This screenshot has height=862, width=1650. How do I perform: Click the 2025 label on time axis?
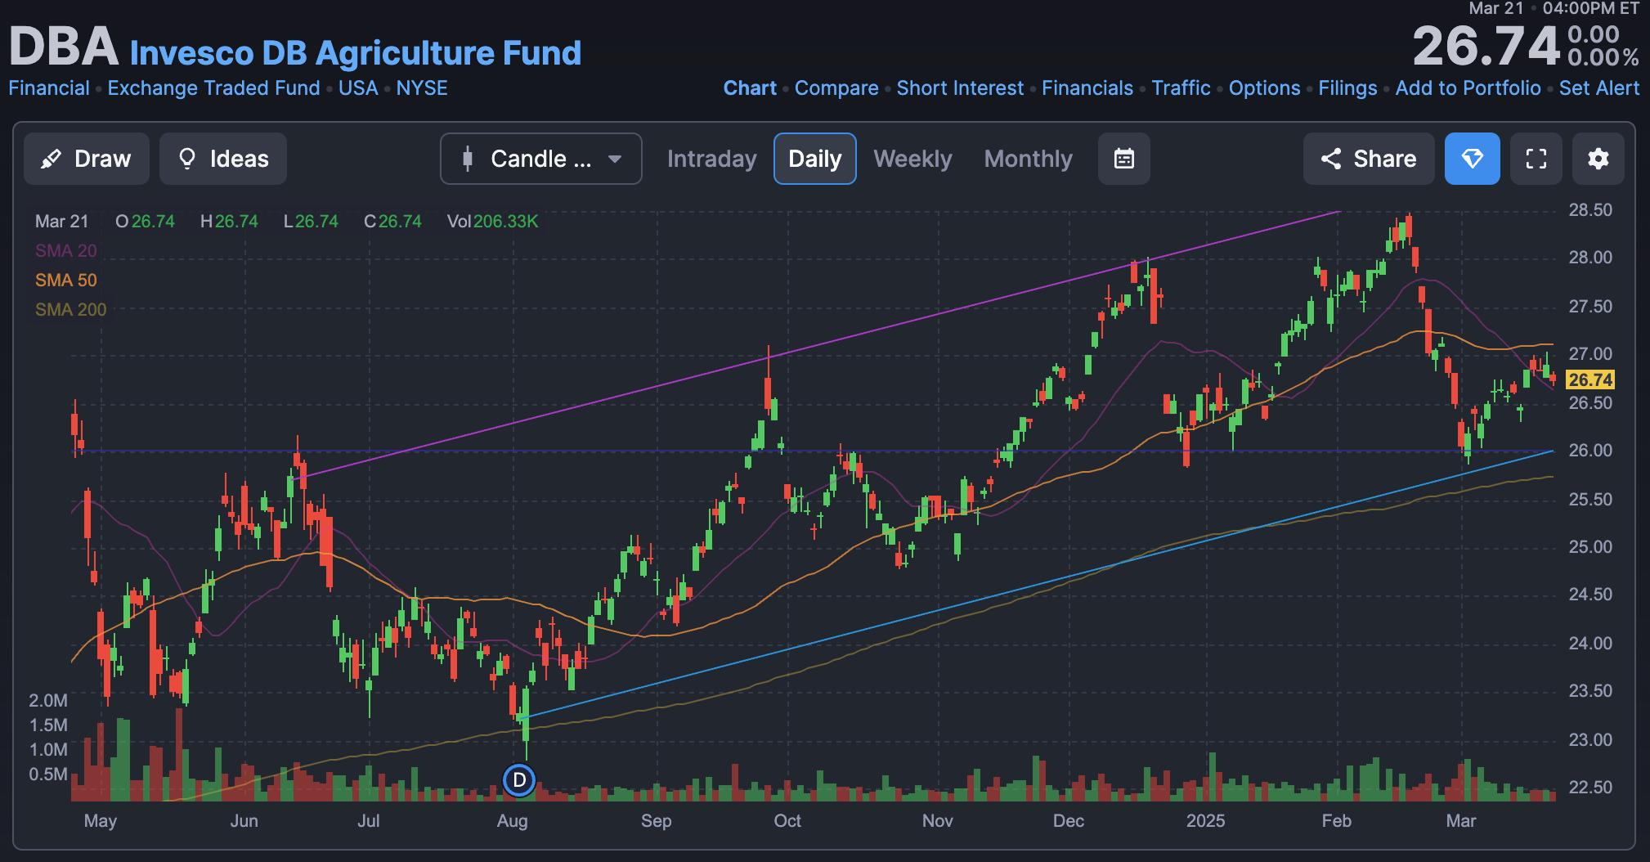tap(1205, 821)
